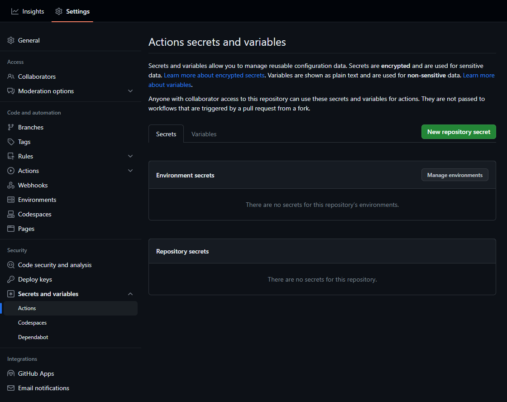Select the Email notifications envelope icon
The width and height of the screenshot is (507, 402).
(11, 388)
